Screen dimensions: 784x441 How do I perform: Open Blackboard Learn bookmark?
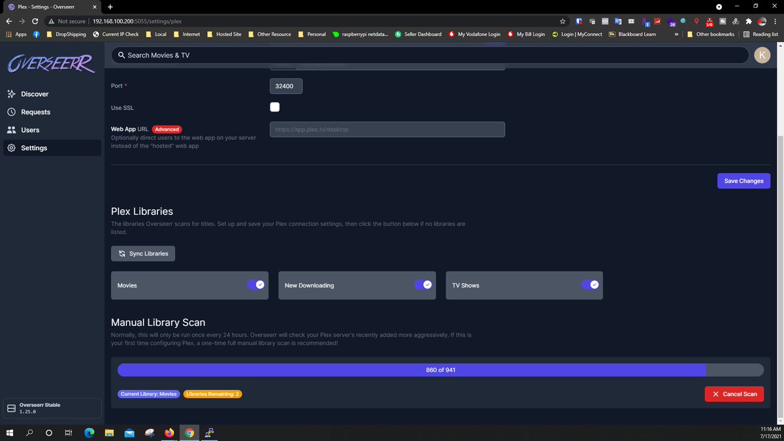click(x=632, y=34)
